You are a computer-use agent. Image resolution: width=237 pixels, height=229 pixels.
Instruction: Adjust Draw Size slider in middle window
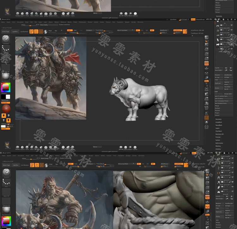tap(104, 32)
